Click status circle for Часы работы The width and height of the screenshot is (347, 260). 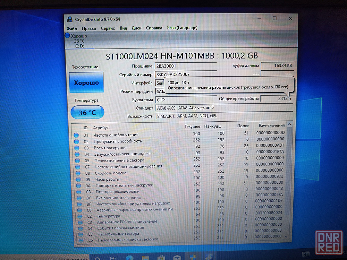[78, 179]
